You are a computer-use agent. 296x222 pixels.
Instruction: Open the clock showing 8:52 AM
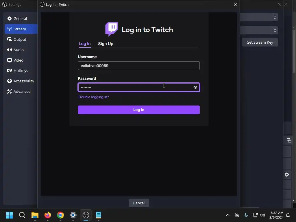click(x=276, y=215)
